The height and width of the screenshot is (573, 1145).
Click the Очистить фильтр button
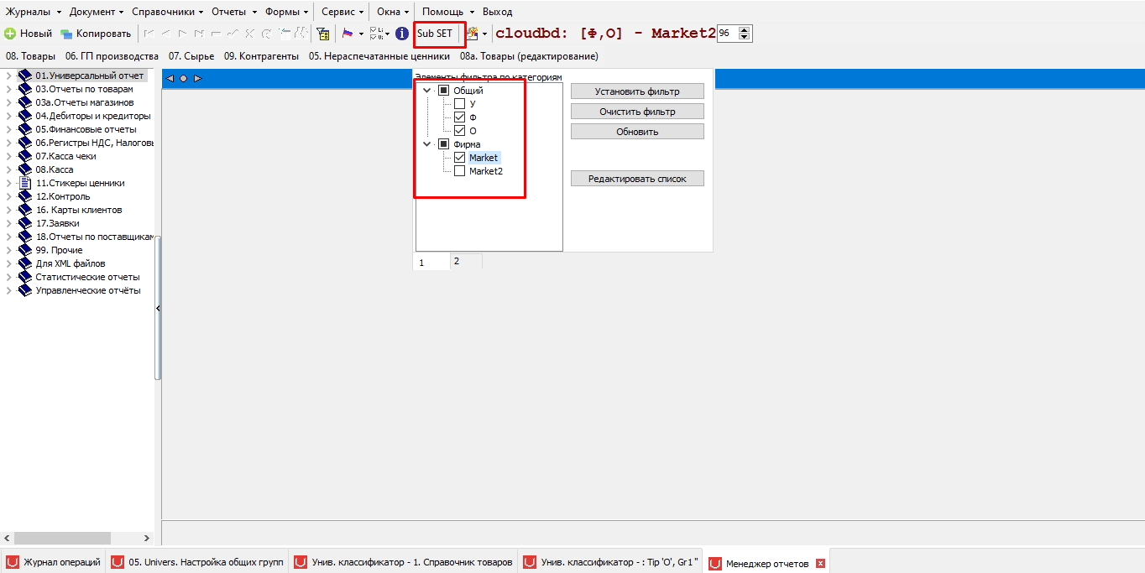tap(637, 112)
